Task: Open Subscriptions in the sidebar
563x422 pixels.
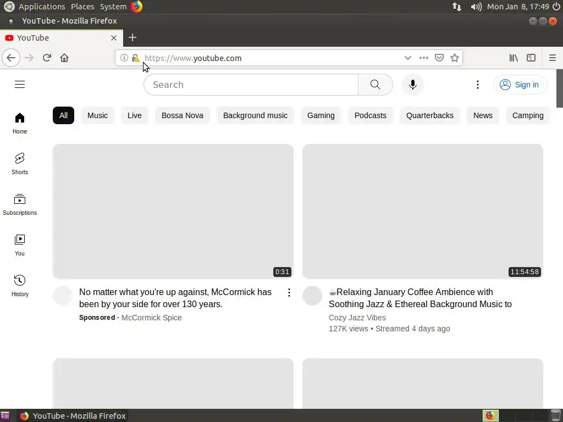Action: coord(20,204)
